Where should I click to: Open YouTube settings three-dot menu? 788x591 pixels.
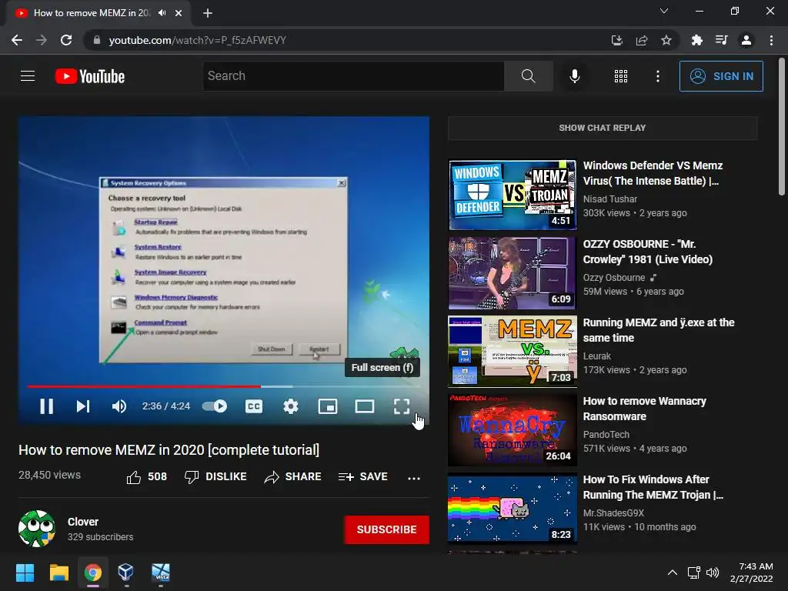658,76
